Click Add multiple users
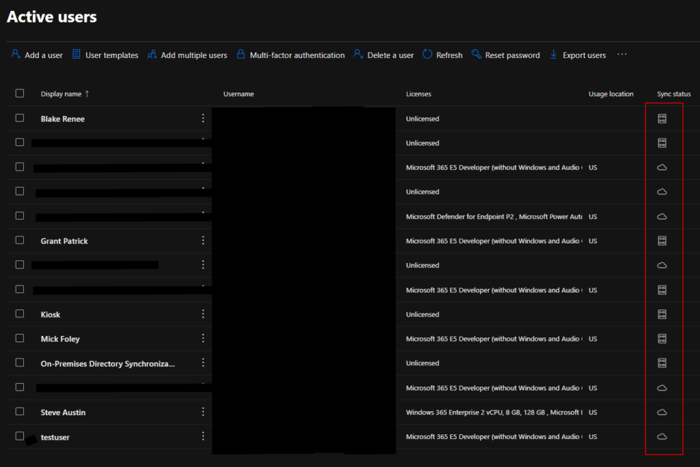Viewport: 700px width, 467px height. [187, 55]
